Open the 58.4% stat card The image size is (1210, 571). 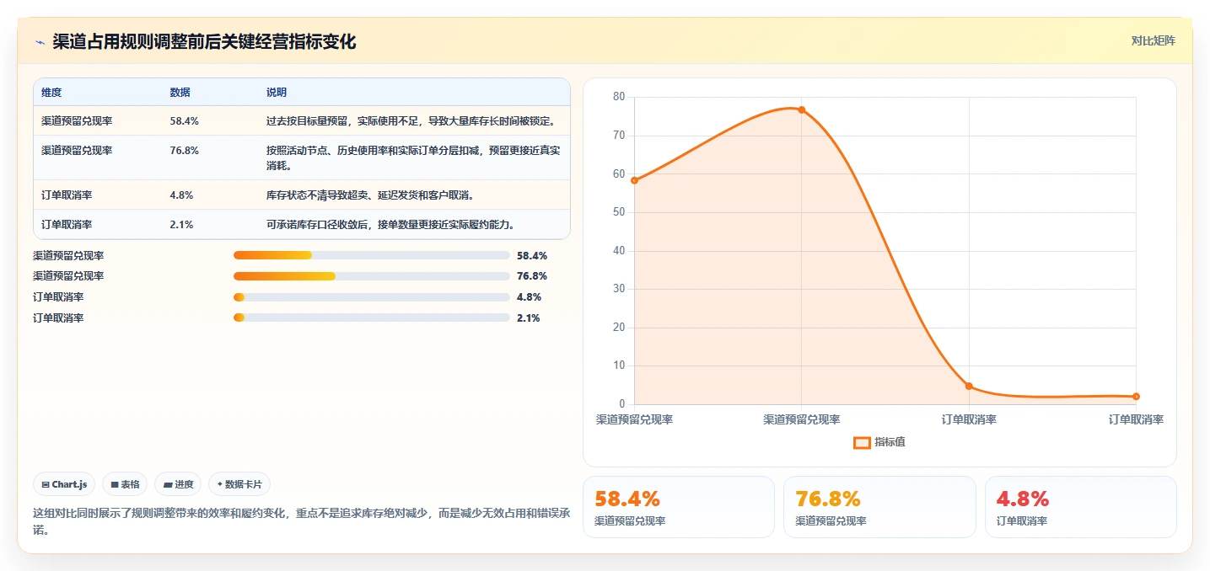pos(679,507)
